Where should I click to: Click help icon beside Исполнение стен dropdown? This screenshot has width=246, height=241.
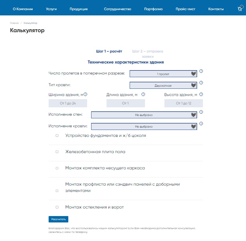click(201, 112)
